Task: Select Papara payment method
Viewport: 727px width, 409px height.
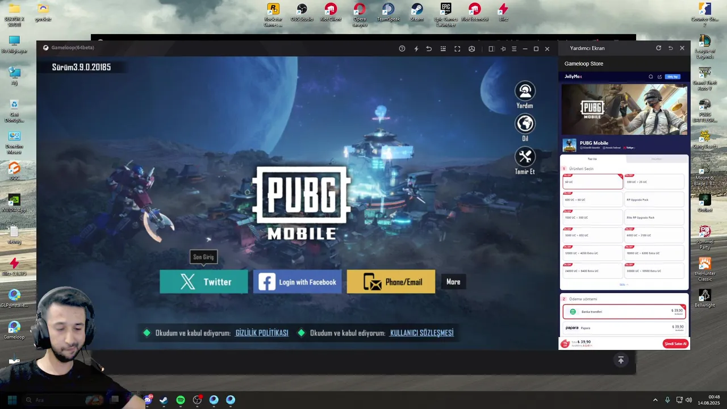Action: (624, 328)
